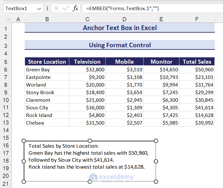Click the 'Anchor Text Box in Excel' title cell
Screen dimensions: 223x188
pyautogui.click(x=120, y=28)
